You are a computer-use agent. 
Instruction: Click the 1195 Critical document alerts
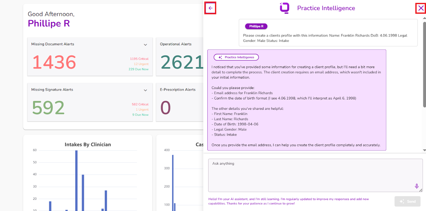139,59
